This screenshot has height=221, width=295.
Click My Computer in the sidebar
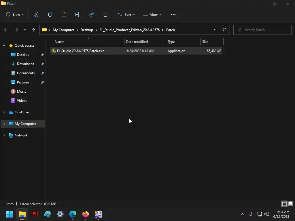(x=25, y=124)
